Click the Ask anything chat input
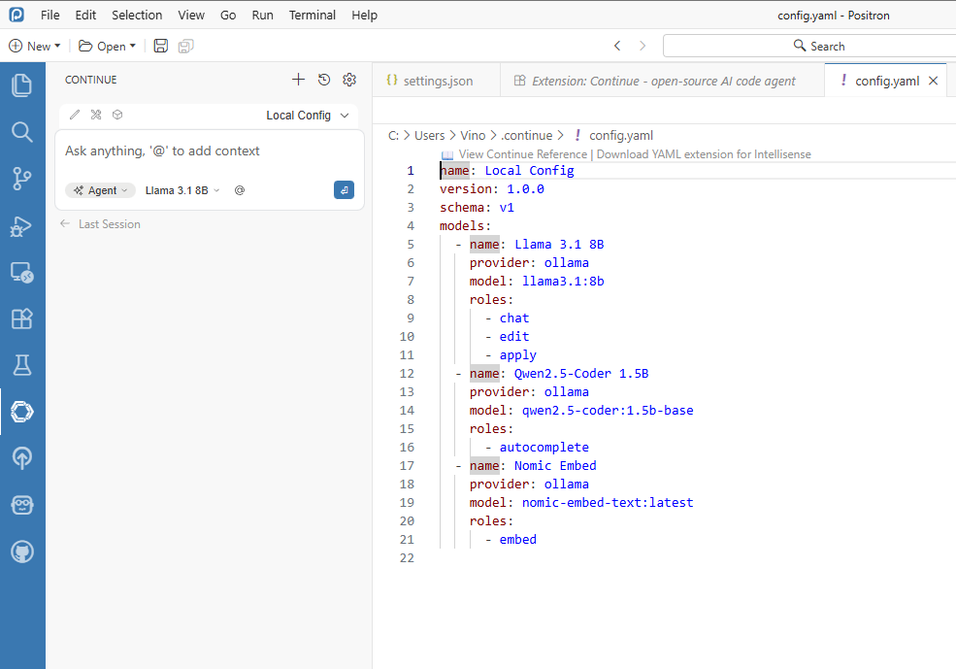Screen dimensions: 956x669 click(209, 151)
